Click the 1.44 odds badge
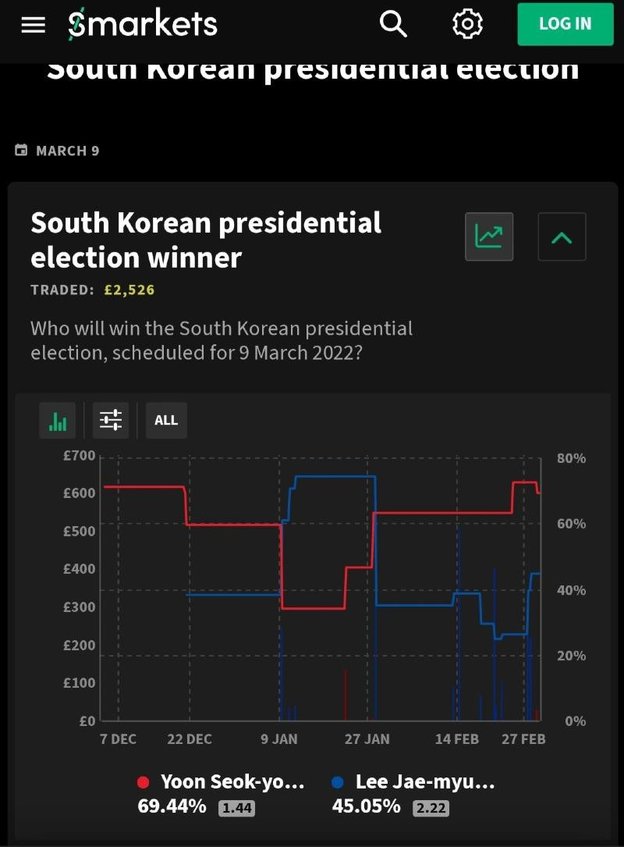The height and width of the screenshot is (847, 624). [x=237, y=808]
